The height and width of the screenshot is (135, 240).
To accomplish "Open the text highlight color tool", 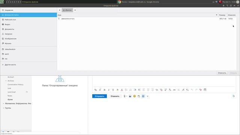I will [117, 90].
